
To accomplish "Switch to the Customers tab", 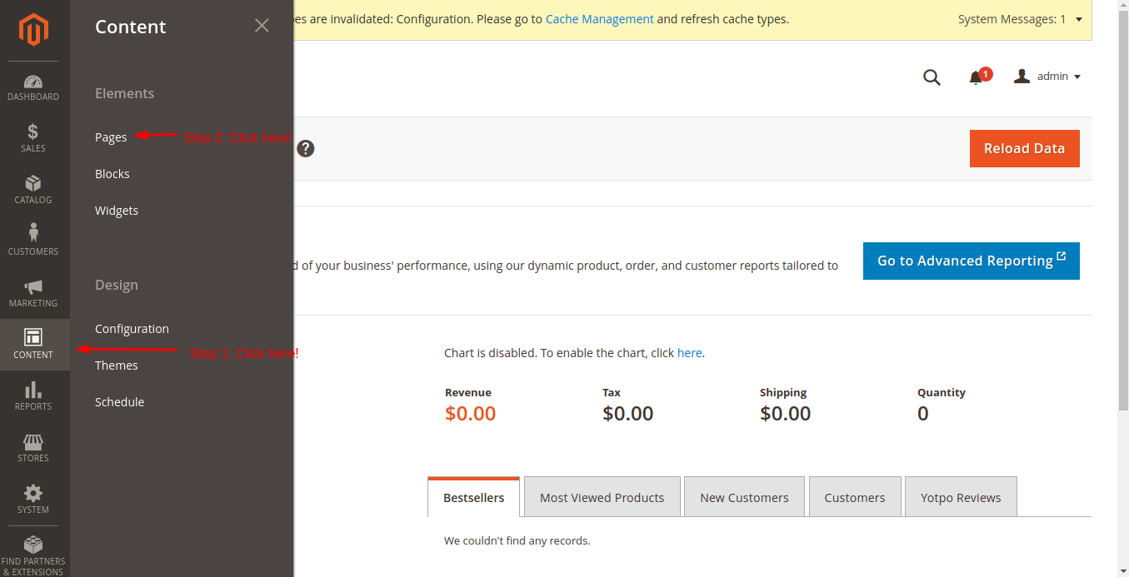I will click(855, 497).
